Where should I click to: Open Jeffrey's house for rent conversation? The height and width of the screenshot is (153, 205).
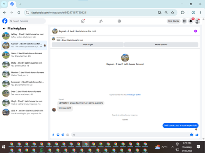click(24, 35)
